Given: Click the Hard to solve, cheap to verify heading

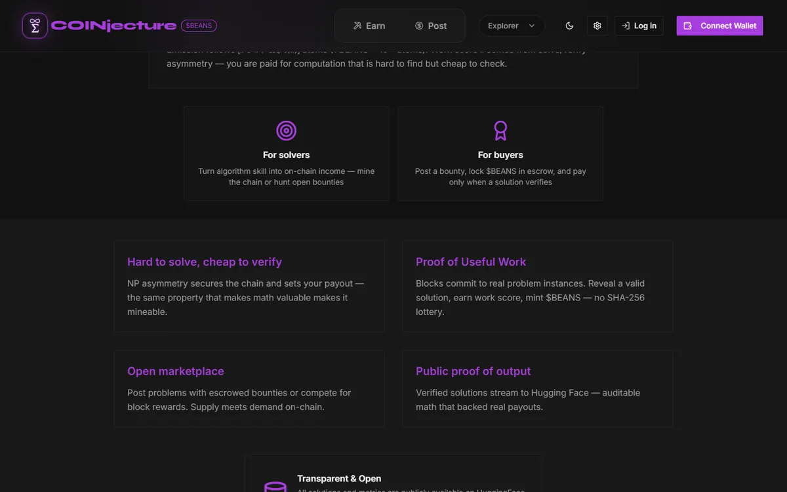Looking at the screenshot, I should coord(205,262).
